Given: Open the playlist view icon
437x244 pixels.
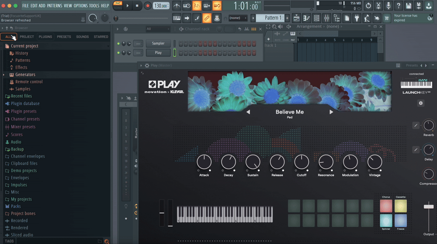Looking at the screenshot, I should click(x=296, y=18).
